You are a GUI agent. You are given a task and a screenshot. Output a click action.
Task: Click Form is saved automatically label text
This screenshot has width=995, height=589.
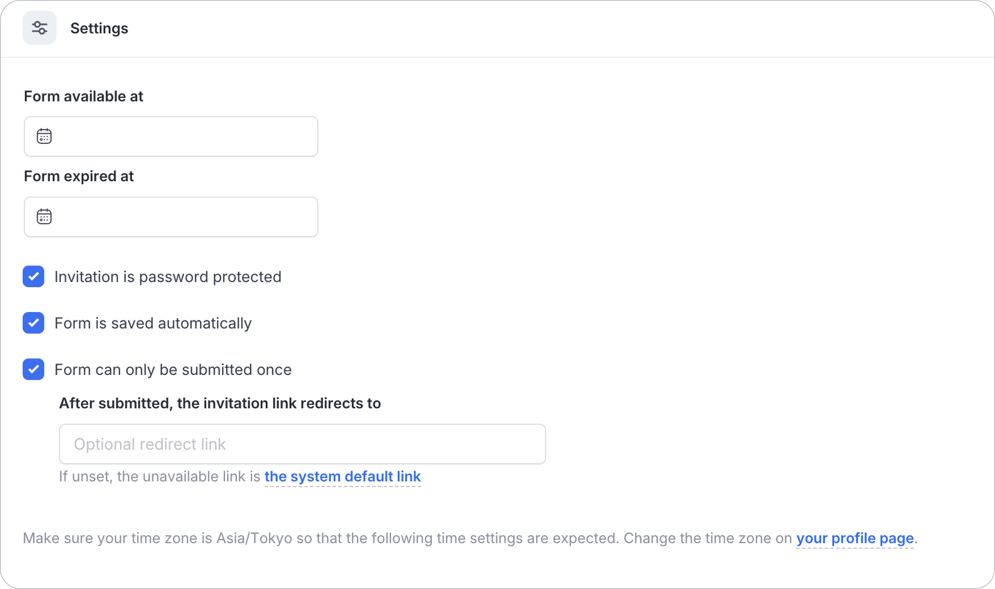(x=153, y=323)
